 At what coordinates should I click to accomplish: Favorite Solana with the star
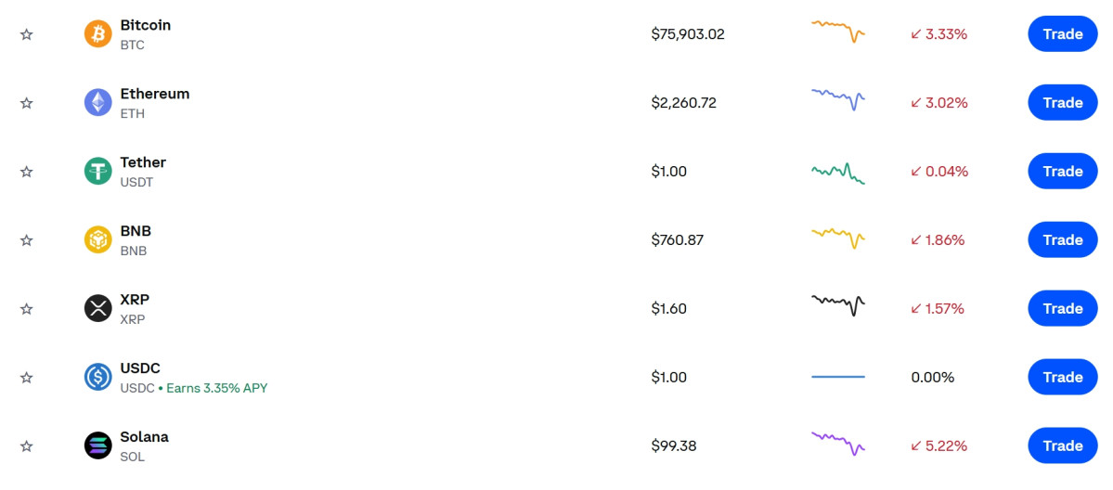point(27,446)
